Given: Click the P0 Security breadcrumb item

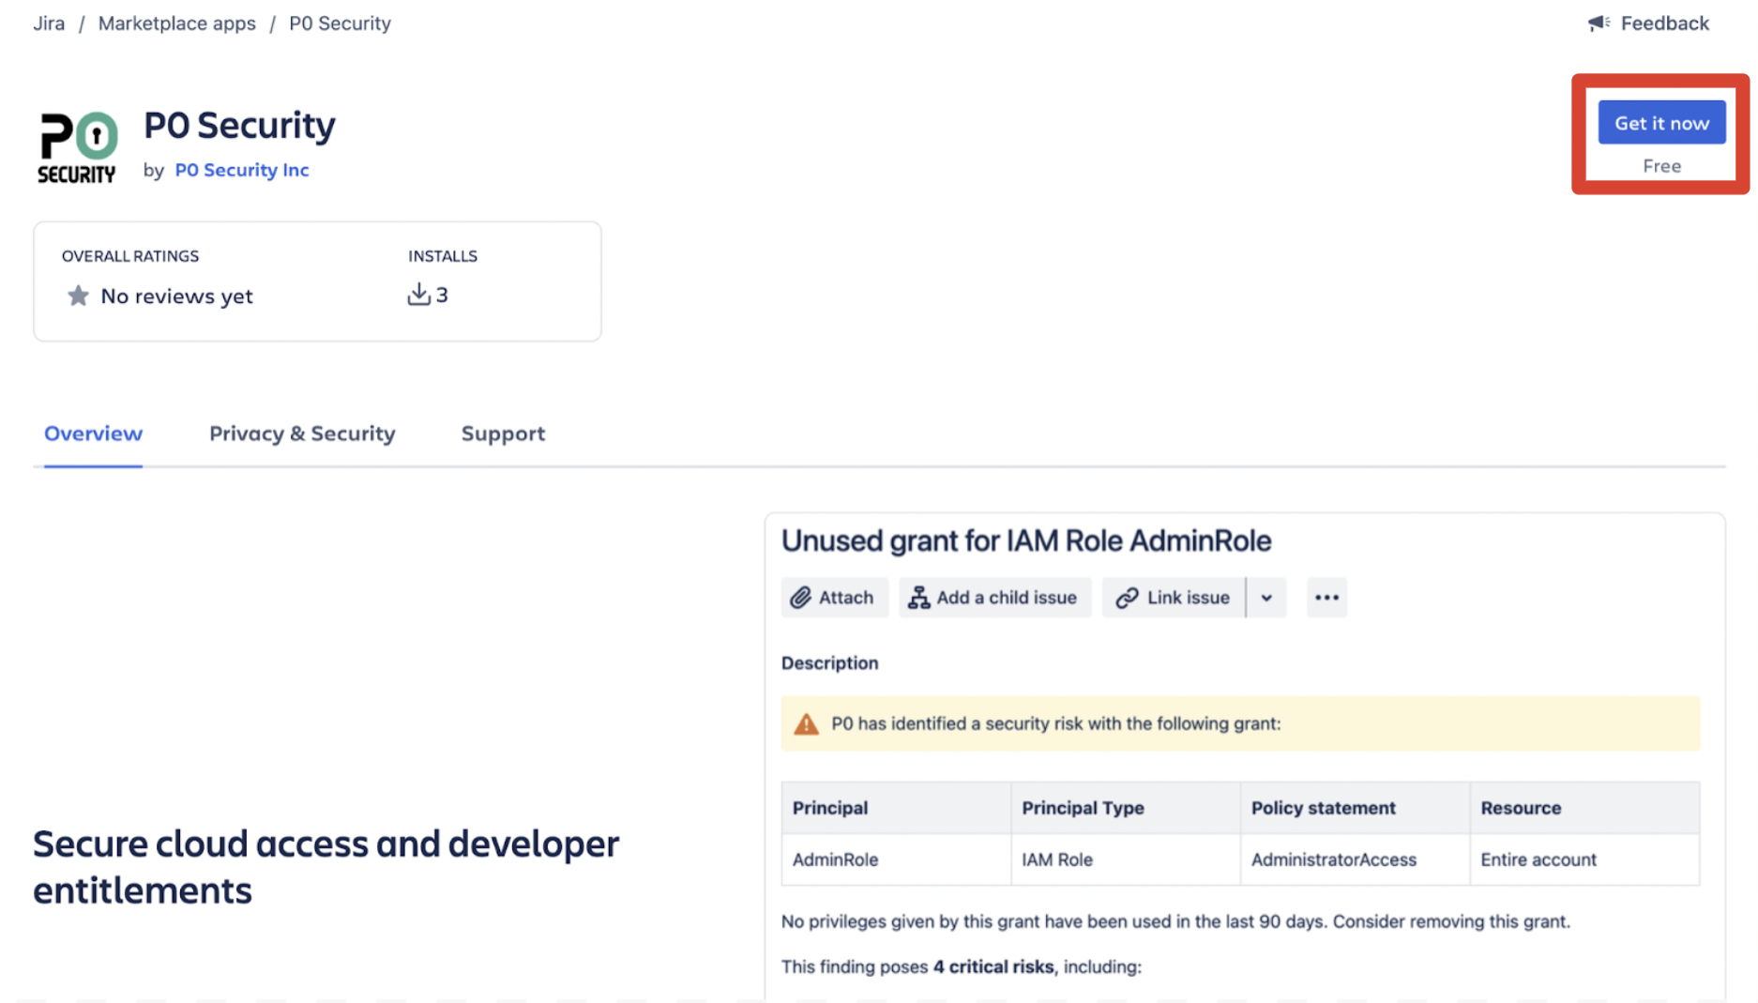Looking at the screenshot, I should point(340,23).
